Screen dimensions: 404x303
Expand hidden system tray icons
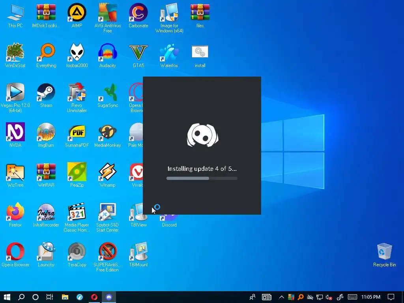(282, 297)
